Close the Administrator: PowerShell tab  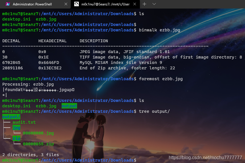[66, 4]
